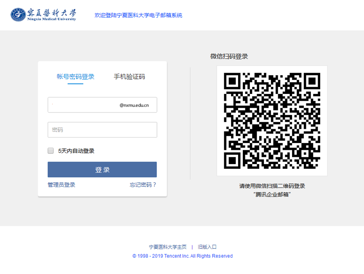Click the WeChat login QR code
The image size is (364, 274).
pos(272,121)
